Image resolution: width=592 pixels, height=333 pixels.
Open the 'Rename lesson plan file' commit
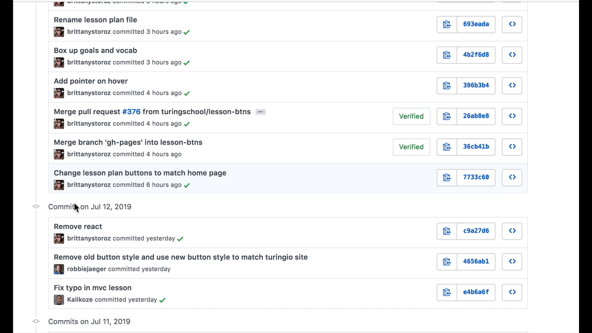(95, 20)
